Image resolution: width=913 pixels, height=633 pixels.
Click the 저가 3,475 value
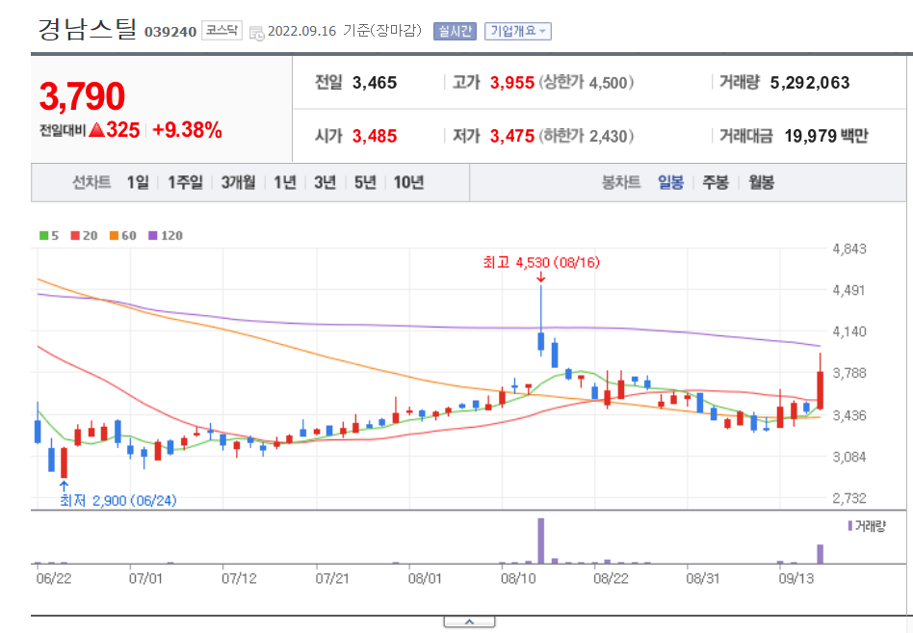(x=512, y=136)
